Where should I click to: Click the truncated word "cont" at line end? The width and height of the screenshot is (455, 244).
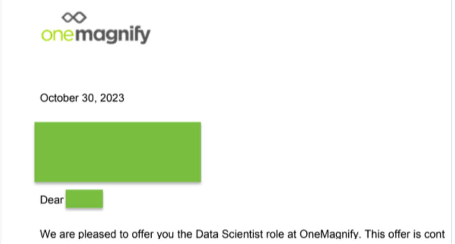tap(435, 234)
